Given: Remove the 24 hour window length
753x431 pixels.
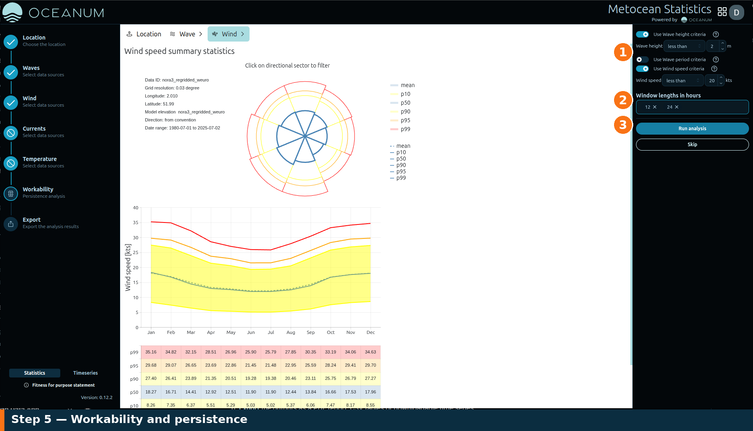Looking at the screenshot, I should (677, 107).
